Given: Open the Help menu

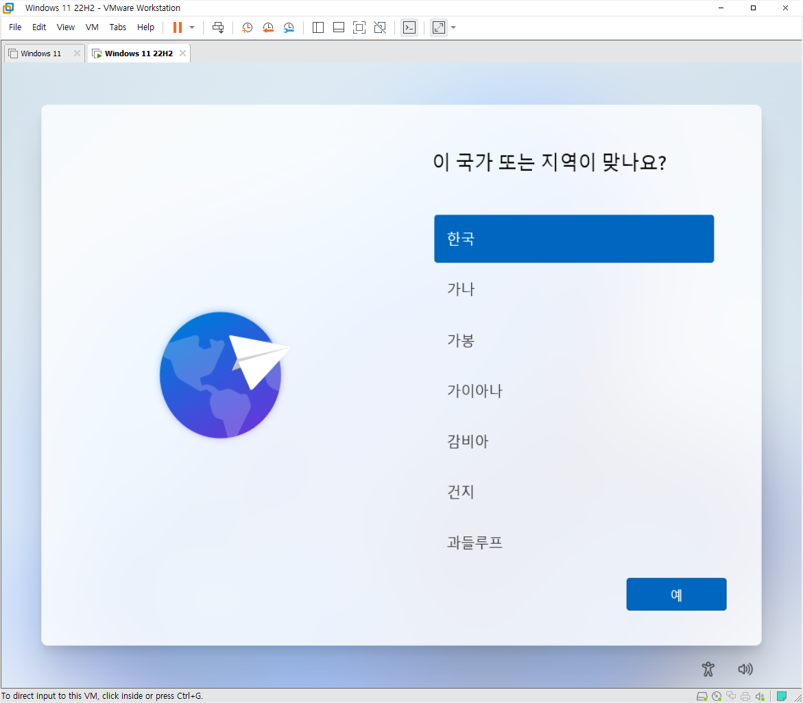Looking at the screenshot, I should click(145, 27).
